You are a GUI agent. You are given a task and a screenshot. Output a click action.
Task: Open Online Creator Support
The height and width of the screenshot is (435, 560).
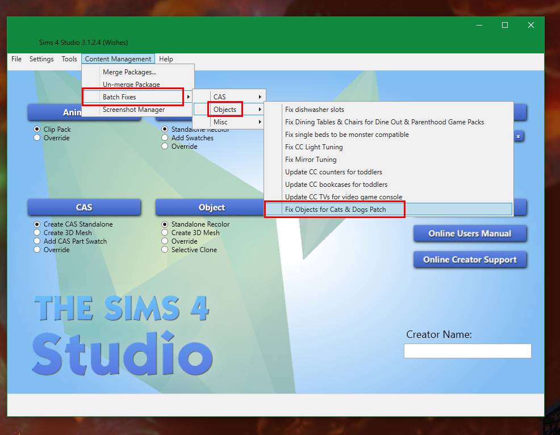click(470, 260)
